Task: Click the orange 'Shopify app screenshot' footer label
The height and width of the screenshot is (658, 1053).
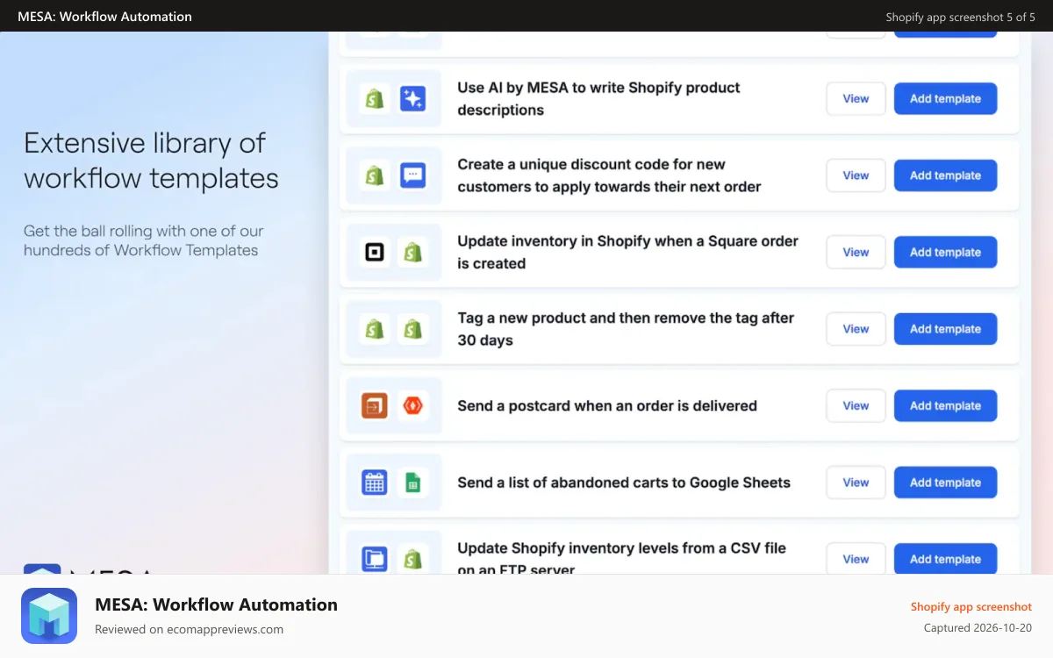Action: click(x=971, y=606)
